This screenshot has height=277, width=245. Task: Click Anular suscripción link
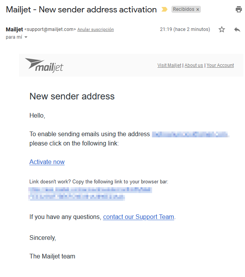coord(96,29)
